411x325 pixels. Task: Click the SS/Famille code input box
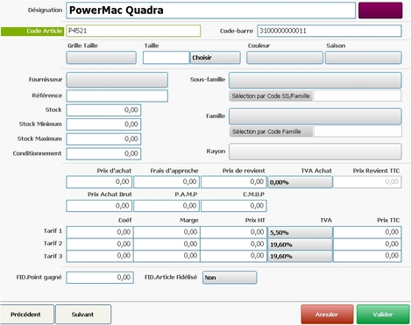pos(358,95)
